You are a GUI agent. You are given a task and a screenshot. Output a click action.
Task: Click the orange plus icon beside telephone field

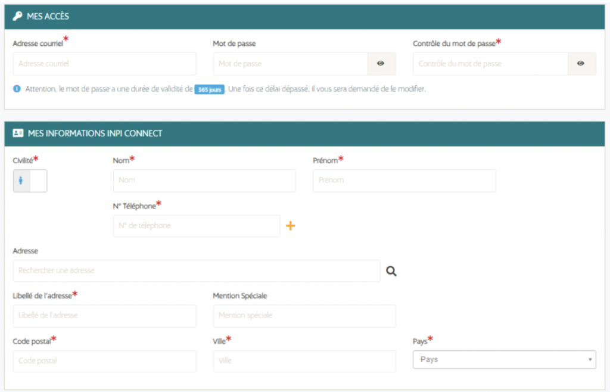point(291,226)
